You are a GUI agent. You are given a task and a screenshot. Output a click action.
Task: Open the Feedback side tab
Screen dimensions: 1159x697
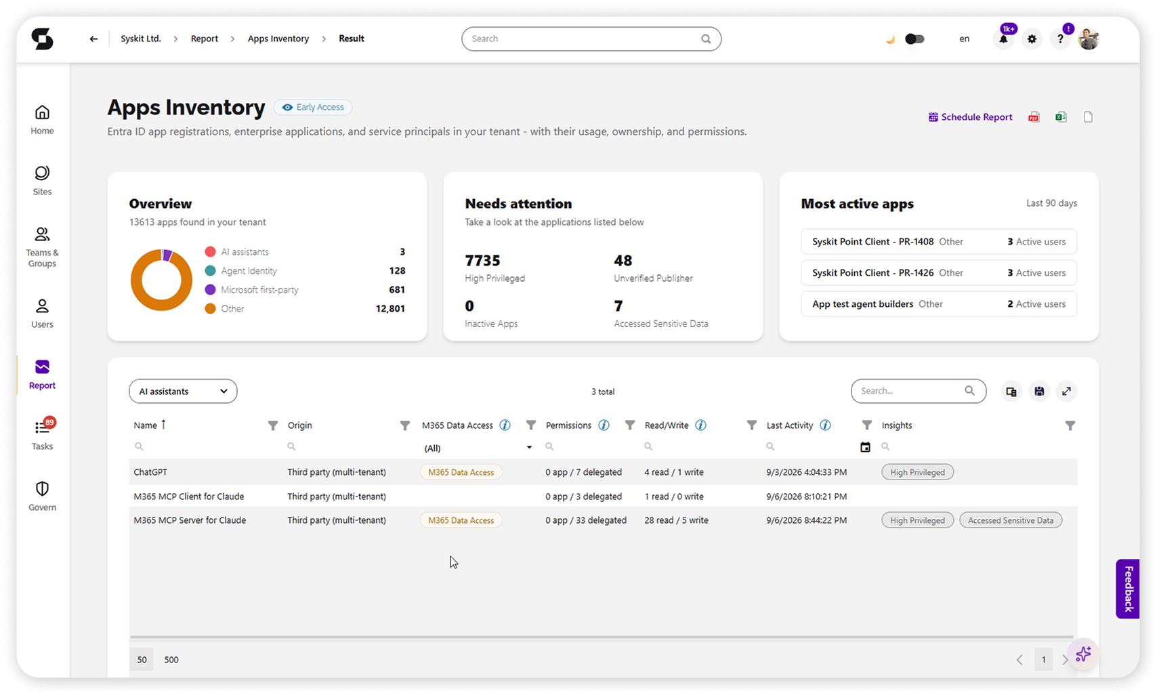coord(1128,589)
